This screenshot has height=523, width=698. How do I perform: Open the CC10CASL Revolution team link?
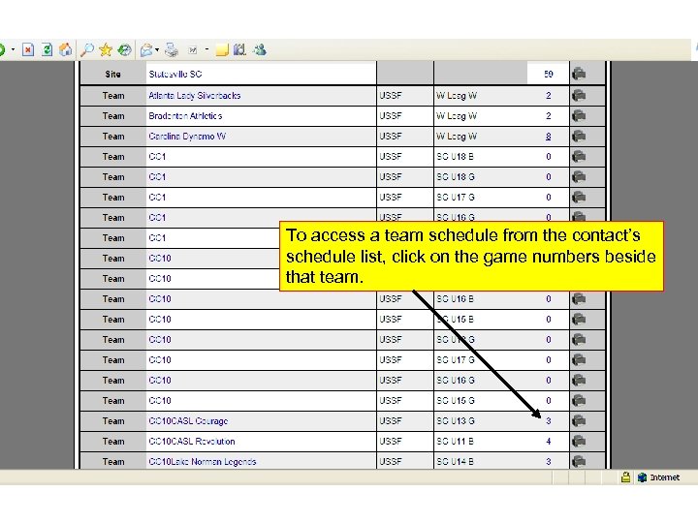click(x=192, y=442)
